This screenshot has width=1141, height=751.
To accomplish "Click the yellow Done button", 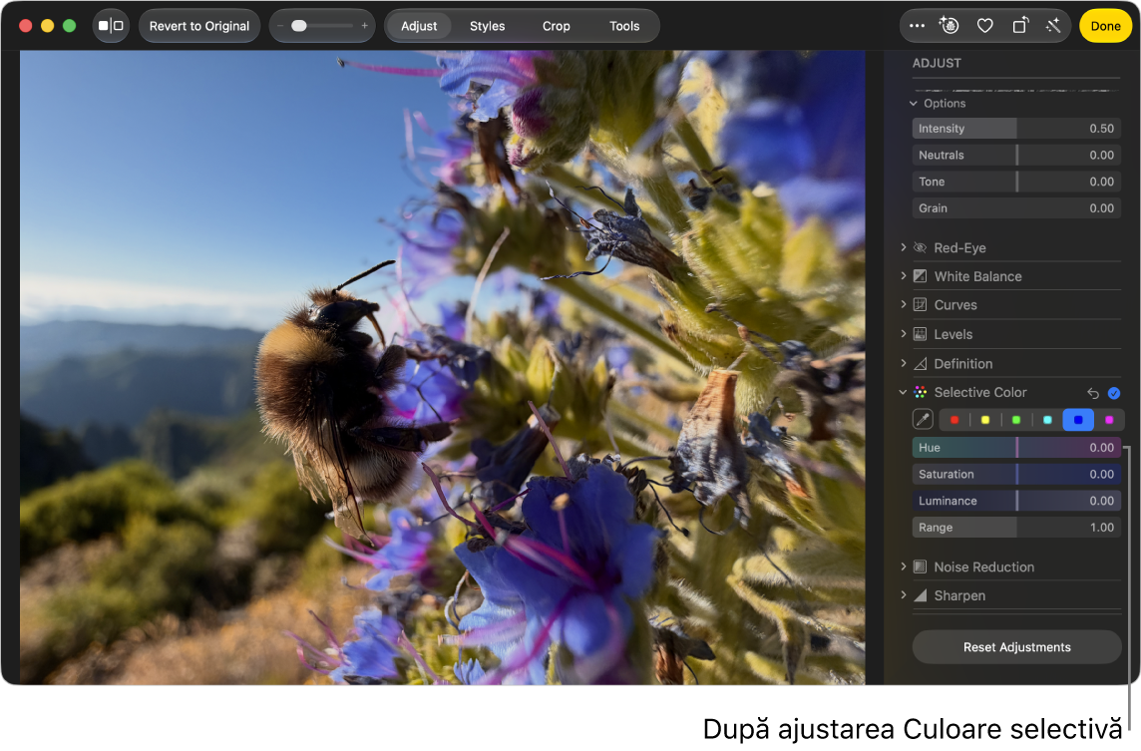I will coord(1105,26).
